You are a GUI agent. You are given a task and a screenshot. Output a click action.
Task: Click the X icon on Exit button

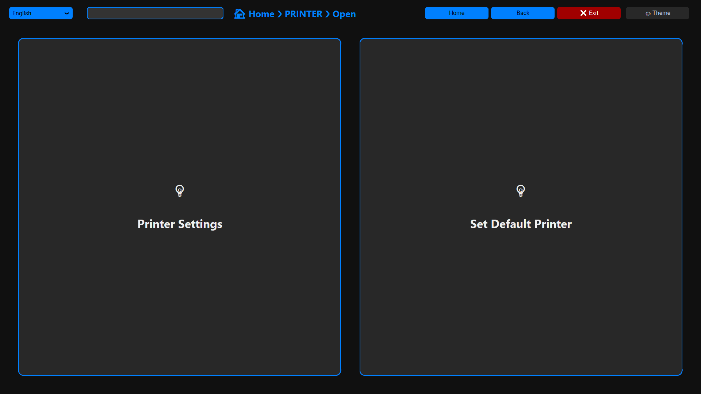[x=583, y=13]
